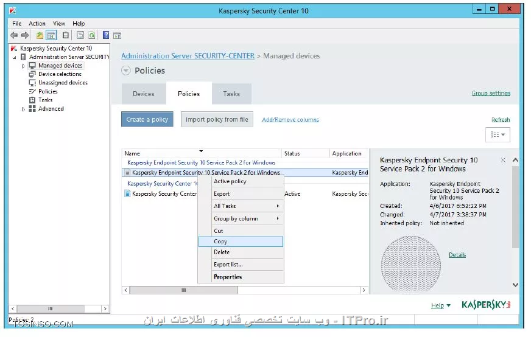This screenshot has width=531, height=337.
Task: Click the Application column header
Action: 349,153
